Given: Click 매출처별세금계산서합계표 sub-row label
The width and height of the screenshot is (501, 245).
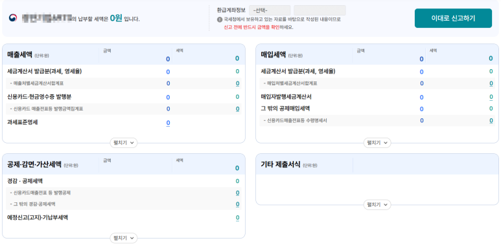Looking at the screenshot, I should click(x=38, y=83).
